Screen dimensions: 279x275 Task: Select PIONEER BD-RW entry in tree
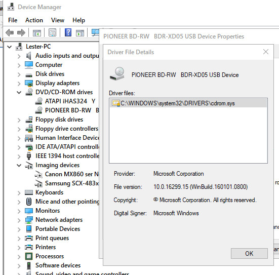[x=72, y=110]
